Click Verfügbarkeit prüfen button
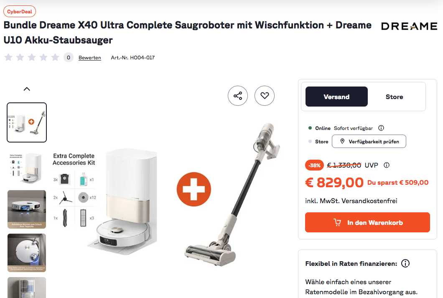This screenshot has height=298, width=443. 369,141
